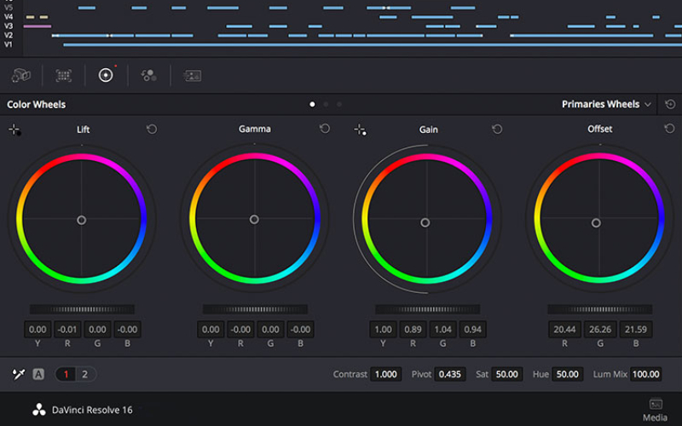Click the Gamma R value field
The image size is (682, 426).
click(240, 330)
